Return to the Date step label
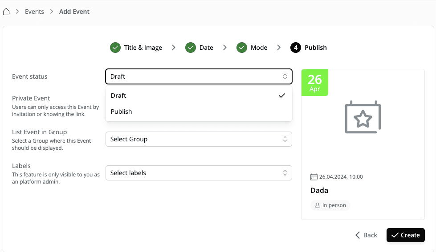Image resolution: width=436 pixels, height=252 pixels. pos(206,48)
